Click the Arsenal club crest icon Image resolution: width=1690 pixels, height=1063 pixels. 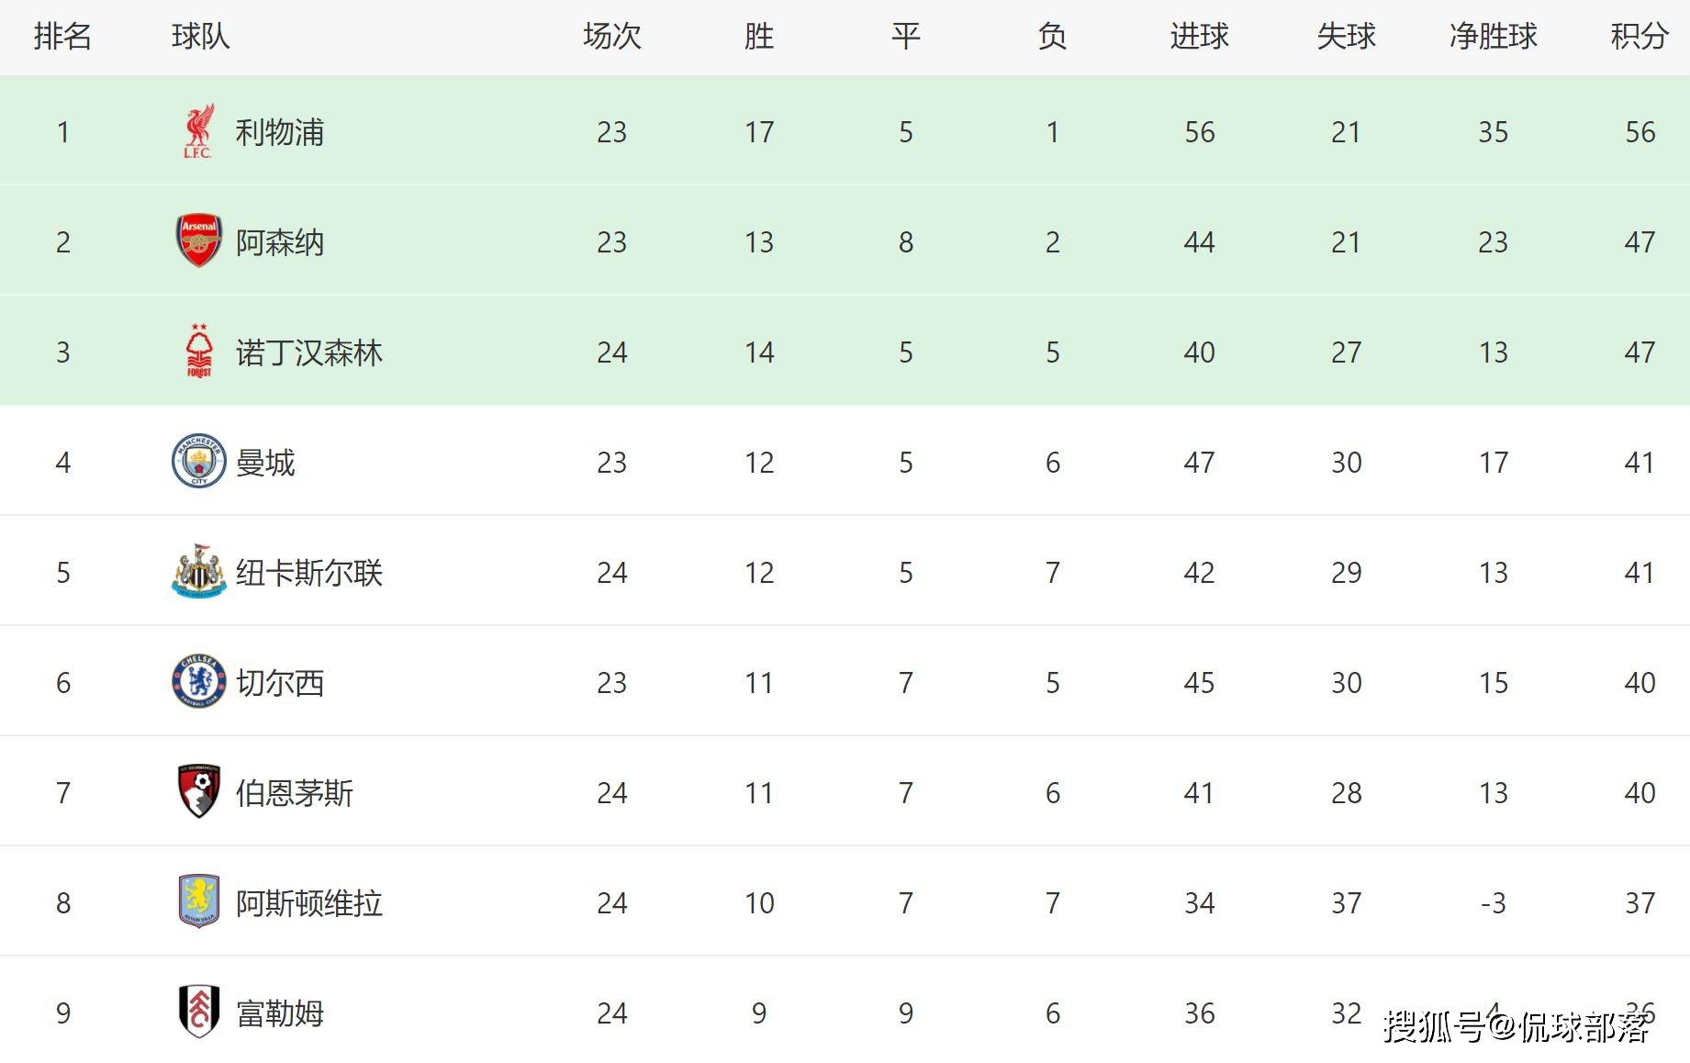(x=198, y=241)
